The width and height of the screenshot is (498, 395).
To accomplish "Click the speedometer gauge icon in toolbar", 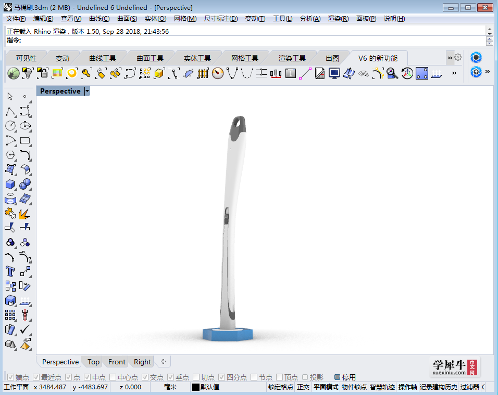I will pos(218,73).
